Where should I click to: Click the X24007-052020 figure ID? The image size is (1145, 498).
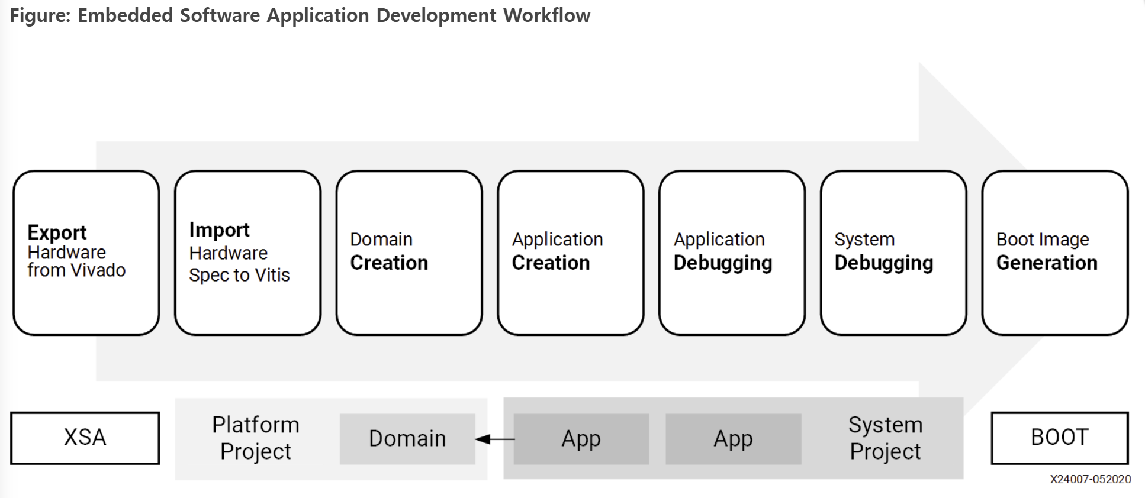(x=1091, y=480)
